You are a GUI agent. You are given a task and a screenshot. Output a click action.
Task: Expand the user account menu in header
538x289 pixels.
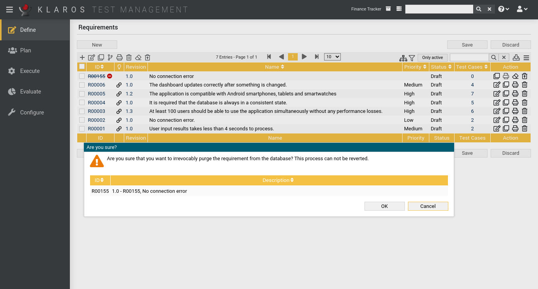(522, 9)
